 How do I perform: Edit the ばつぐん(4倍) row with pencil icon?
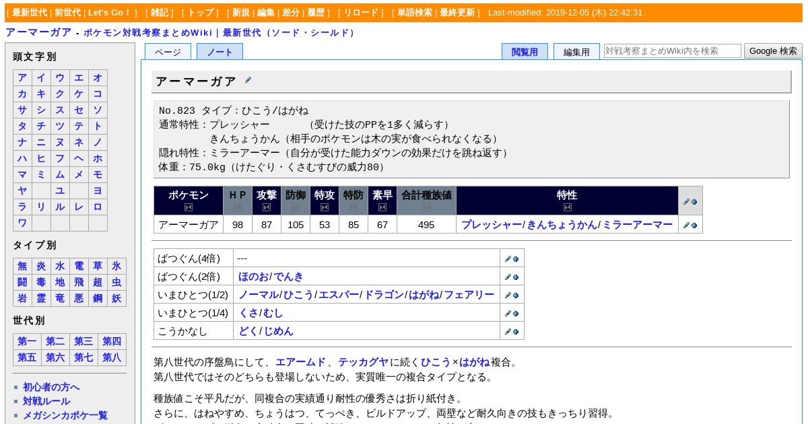tap(508, 258)
